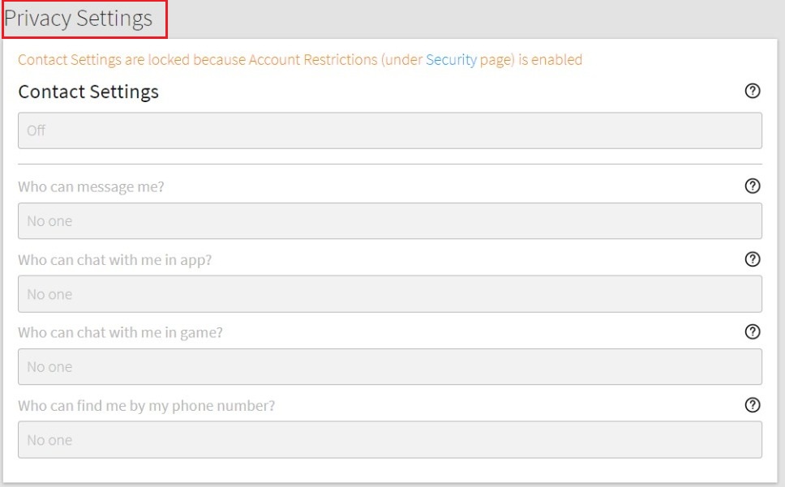
Task: Follow the Security page link
Action: tap(451, 60)
